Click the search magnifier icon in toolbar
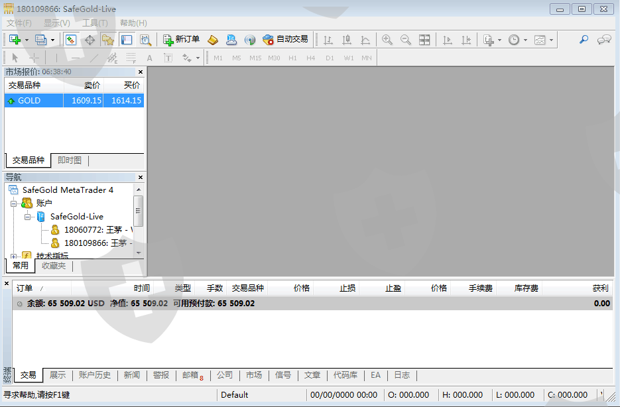 coord(584,40)
